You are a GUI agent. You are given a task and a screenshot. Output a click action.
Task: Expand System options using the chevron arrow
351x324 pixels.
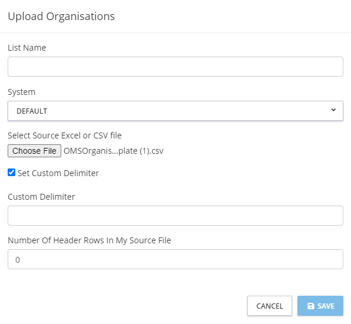[x=333, y=110]
